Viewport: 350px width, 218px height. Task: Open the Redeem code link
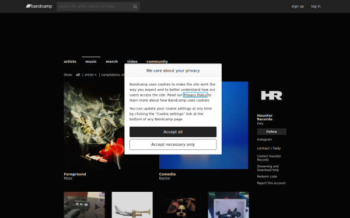click(x=267, y=176)
